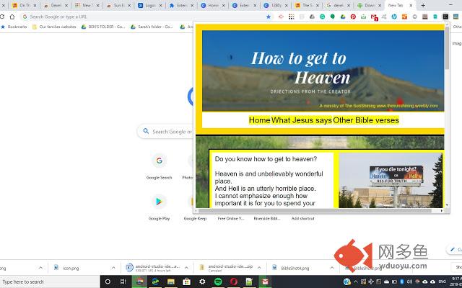
Task: Click the Other Bible verses link
Action: (x=366, y=120)
